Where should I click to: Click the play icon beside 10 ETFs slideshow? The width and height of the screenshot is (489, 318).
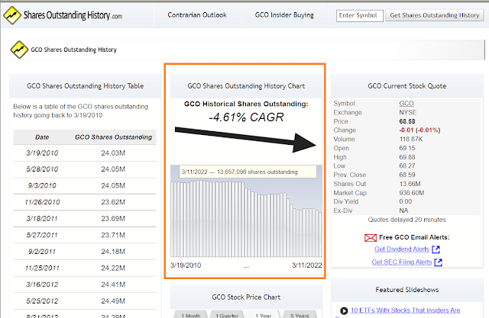tap(344, 310)
